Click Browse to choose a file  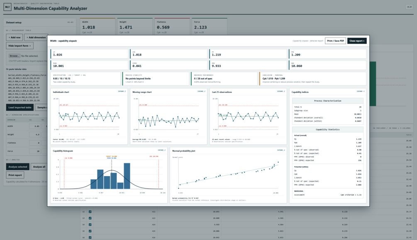[x=15, y=56]
